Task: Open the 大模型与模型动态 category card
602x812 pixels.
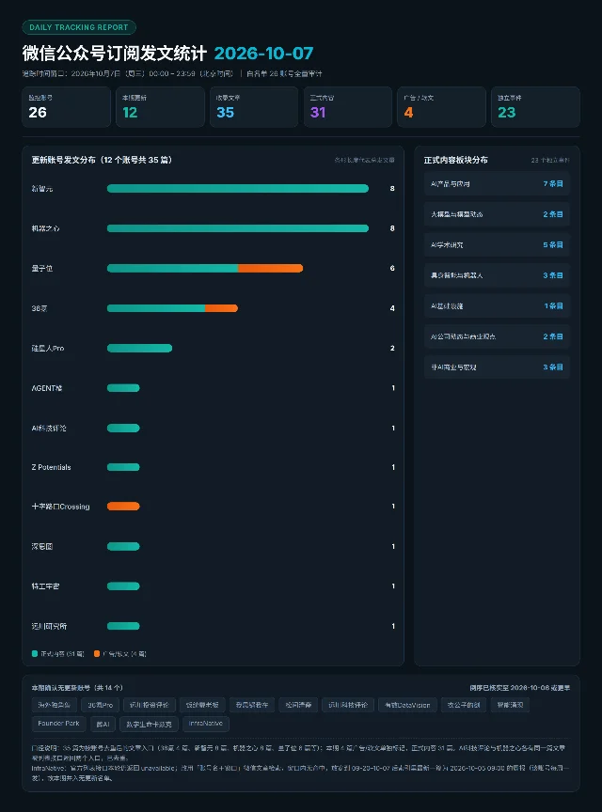Action: click(497, 214)
